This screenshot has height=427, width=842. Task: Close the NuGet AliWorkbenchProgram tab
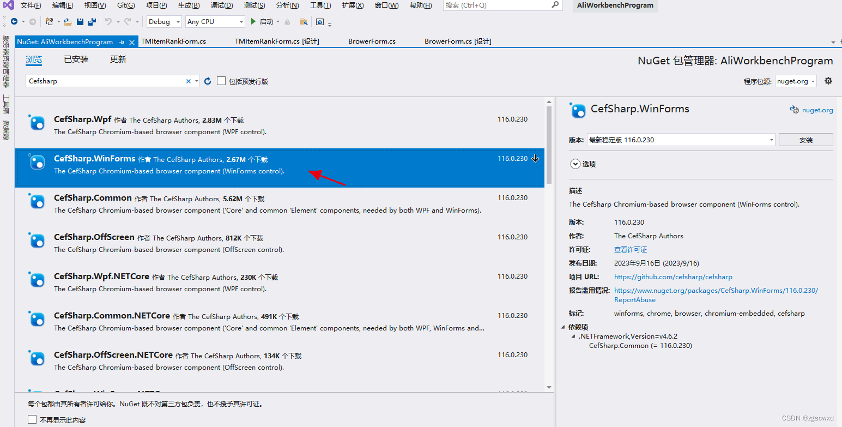[131, 42]
